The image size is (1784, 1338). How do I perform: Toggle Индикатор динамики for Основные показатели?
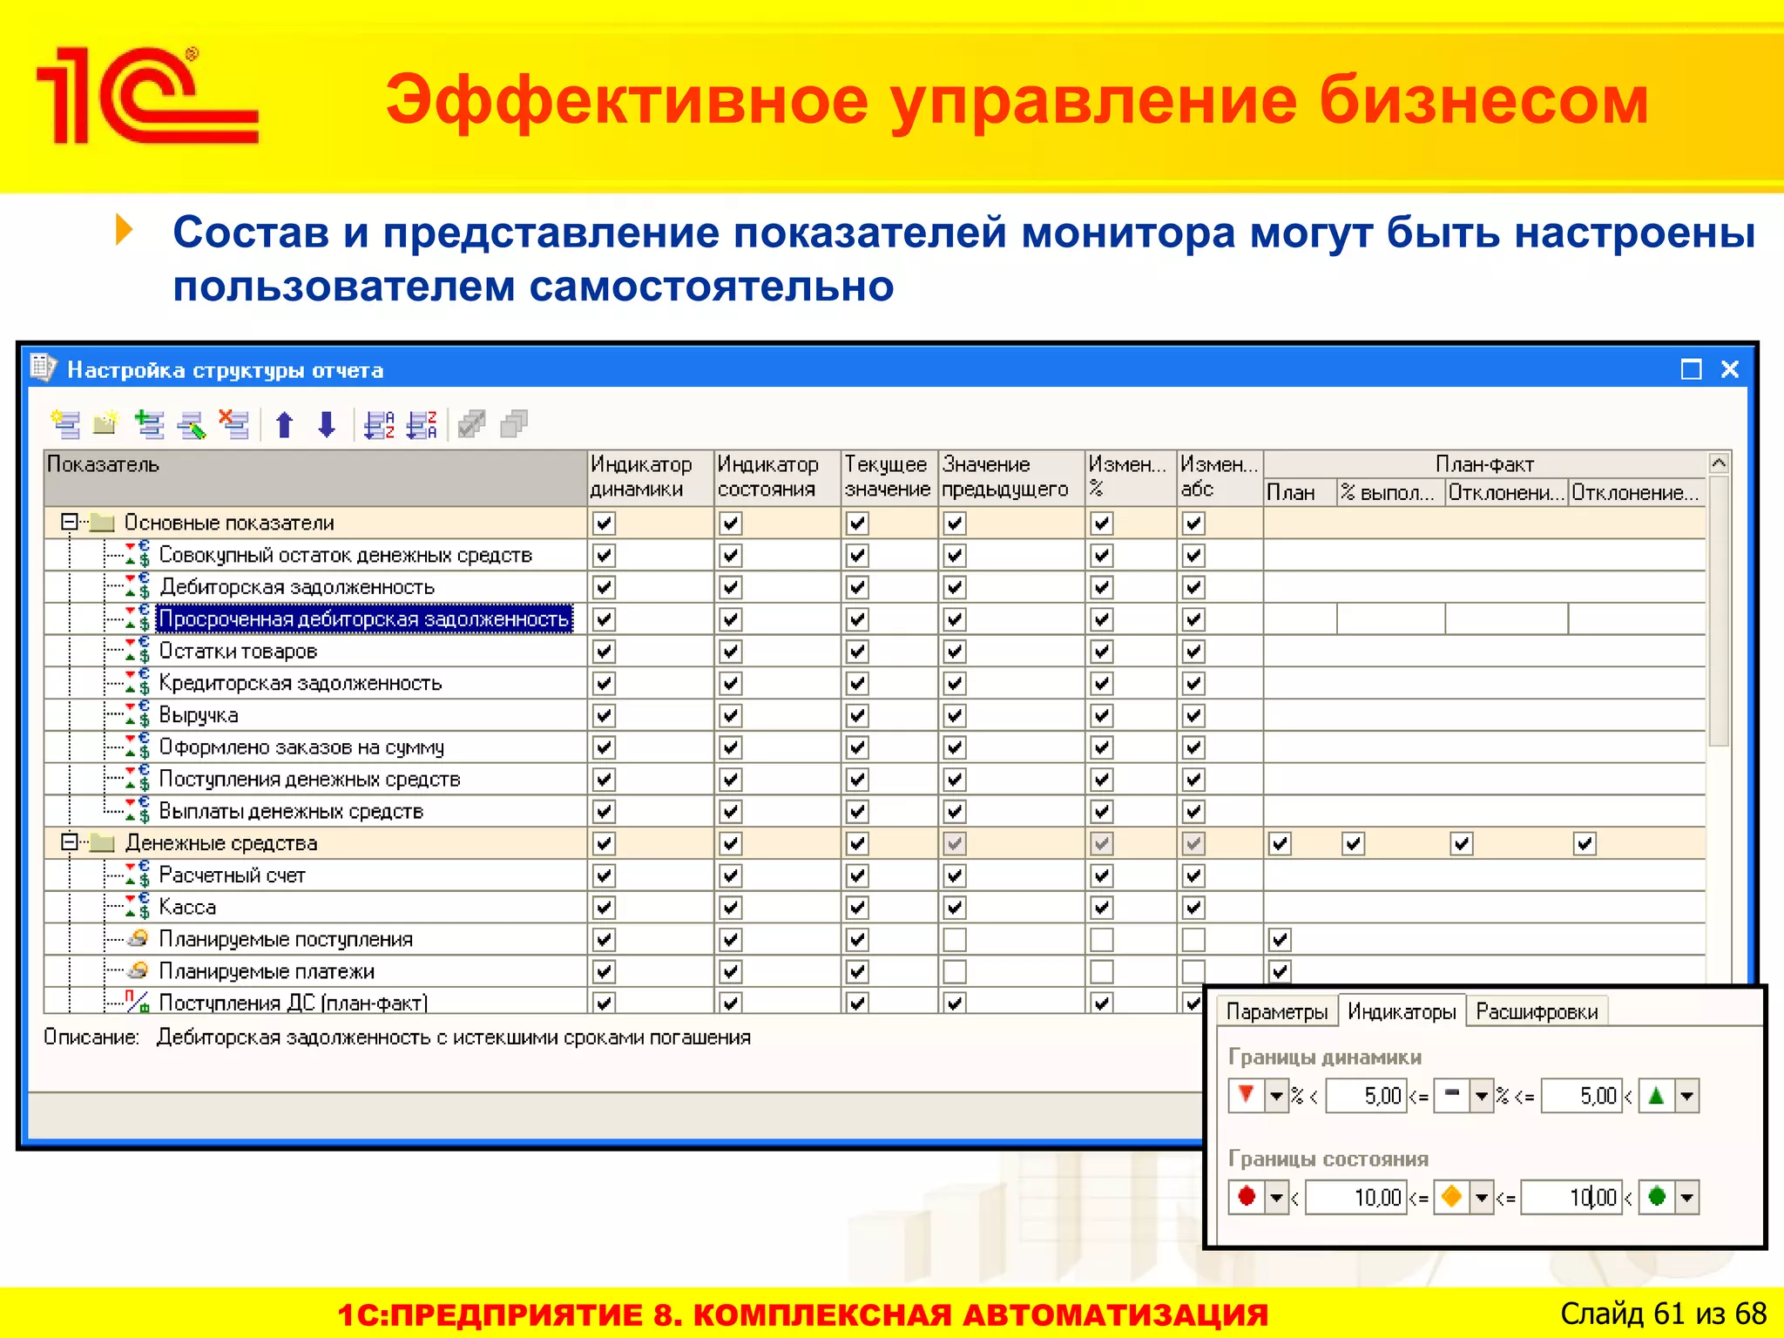[604, 523]
